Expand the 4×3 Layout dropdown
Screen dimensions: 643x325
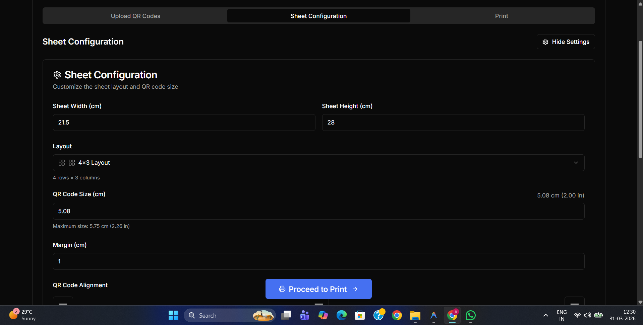pos(318,163)
